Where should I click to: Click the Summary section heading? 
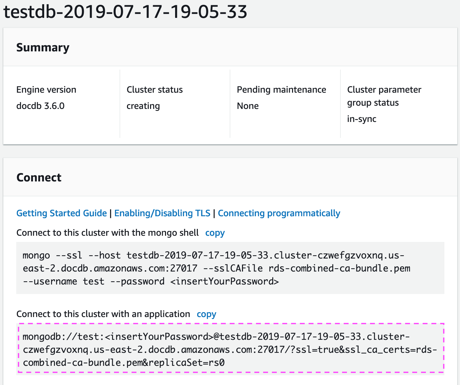pyautogui.click(x=43, y=47)
